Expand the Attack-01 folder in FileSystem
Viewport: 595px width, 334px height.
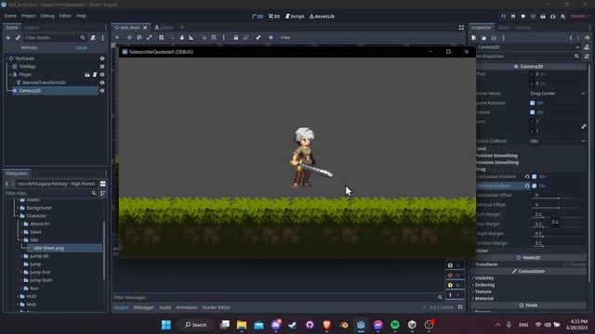click(x=21, y=224)
